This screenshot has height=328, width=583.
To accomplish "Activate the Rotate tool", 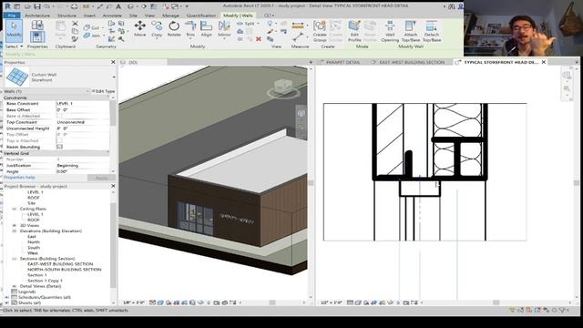I will tap(174, 28).
